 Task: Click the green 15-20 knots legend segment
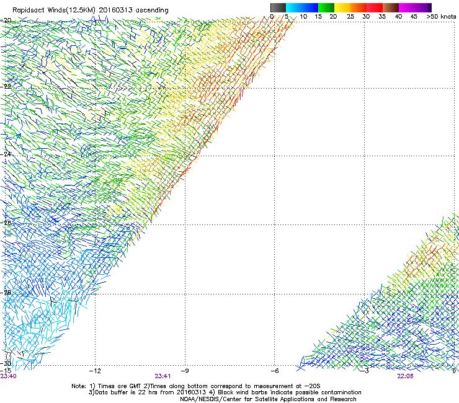point(326,7)
